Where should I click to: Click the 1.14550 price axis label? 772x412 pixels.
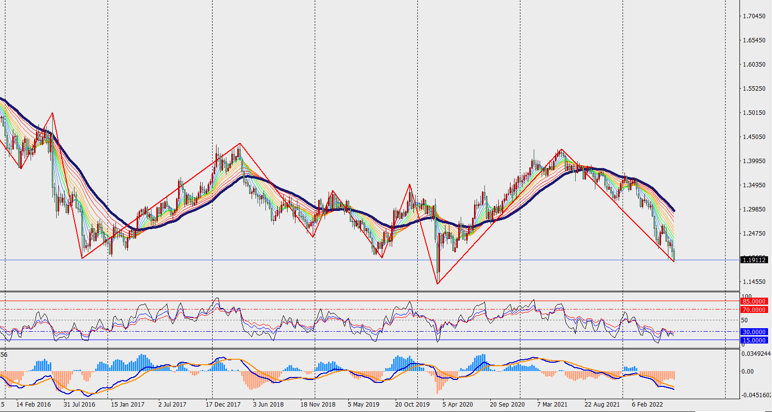click(754, 282)
